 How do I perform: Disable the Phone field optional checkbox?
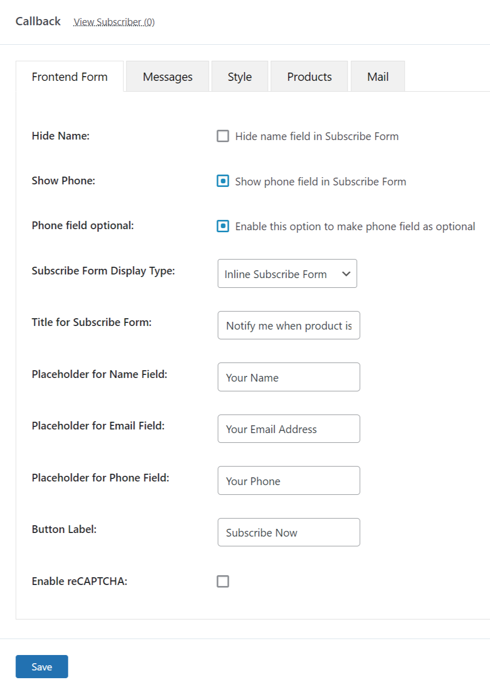pos(223,226)
